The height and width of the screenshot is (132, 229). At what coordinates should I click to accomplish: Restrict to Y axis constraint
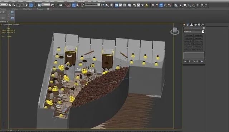(157, 5)
